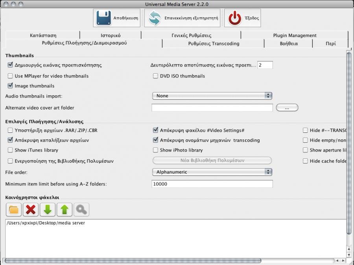This screenshot has height=265, width=354.
Task: Open the Περί tab
Action: pos(330,44)
